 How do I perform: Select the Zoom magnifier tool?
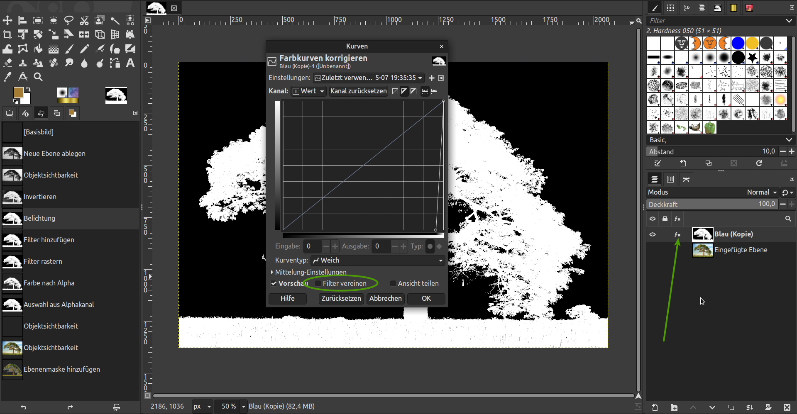[x=38, y=77]
